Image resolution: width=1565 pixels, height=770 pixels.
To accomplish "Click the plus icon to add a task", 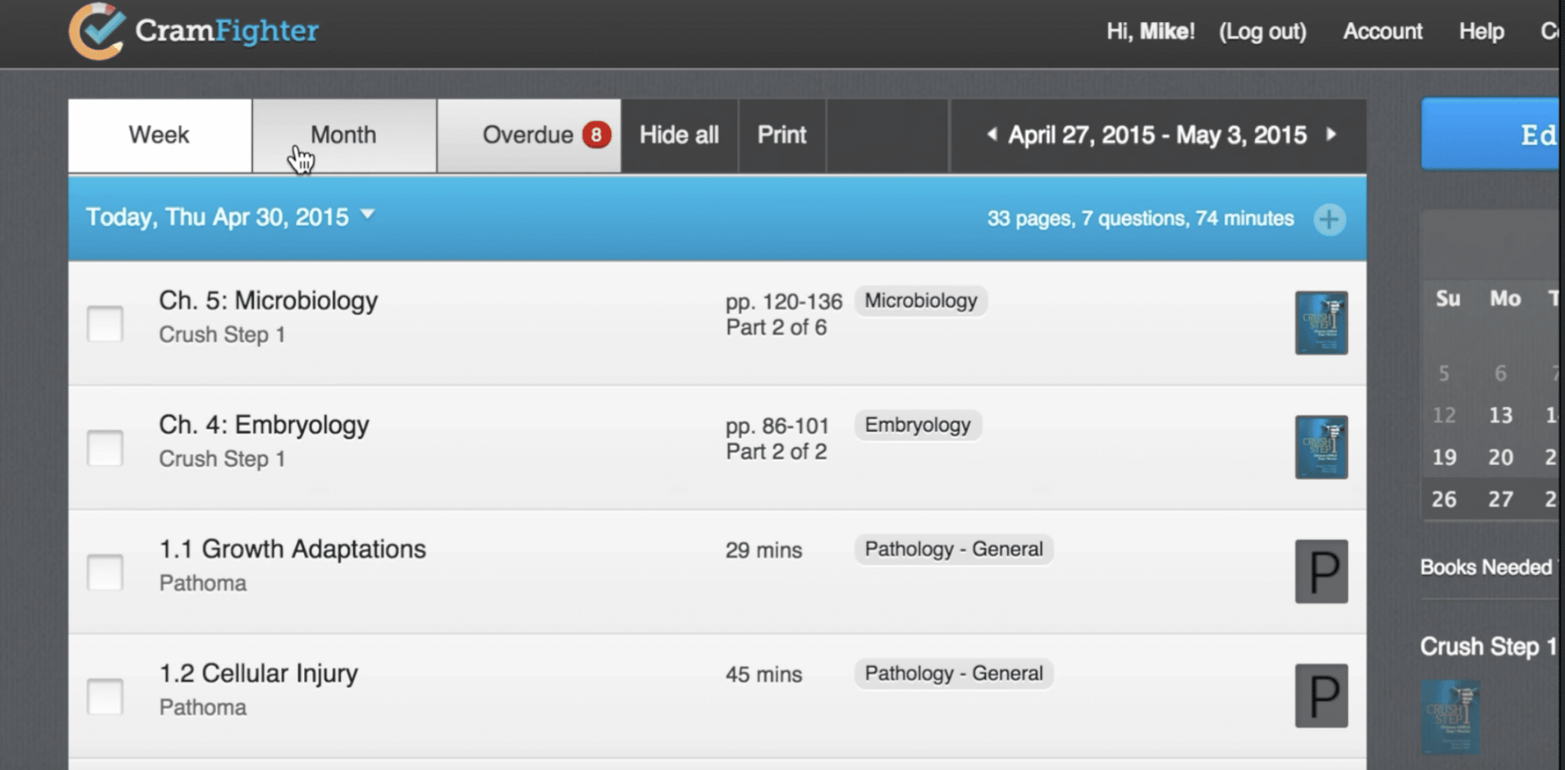I will pos(1329,220).
